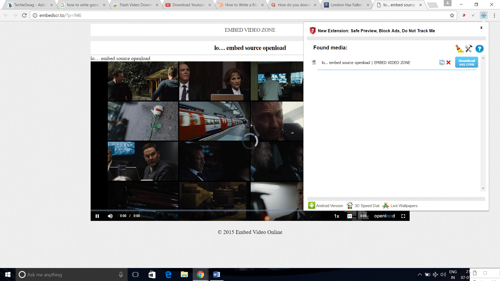The width and height of the screenshot is (500, 281).
Task: Click the Chrome profile icon
Action: pyautogui.click(x=447, y=3)
